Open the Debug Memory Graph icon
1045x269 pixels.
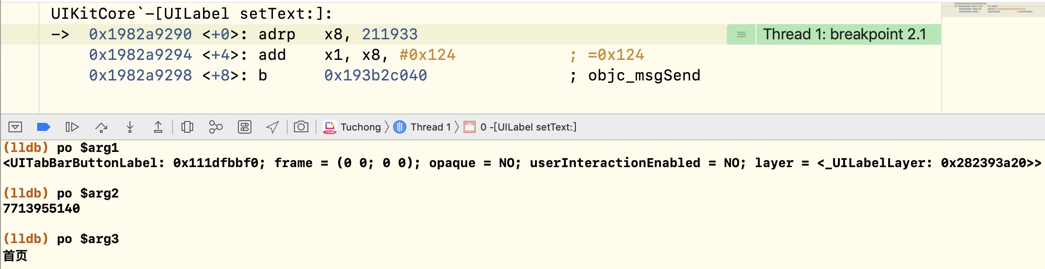point(216,127)
